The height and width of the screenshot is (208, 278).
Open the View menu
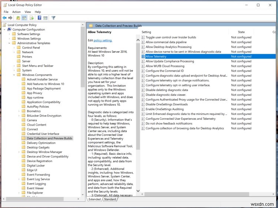click(x=28, y=12)
